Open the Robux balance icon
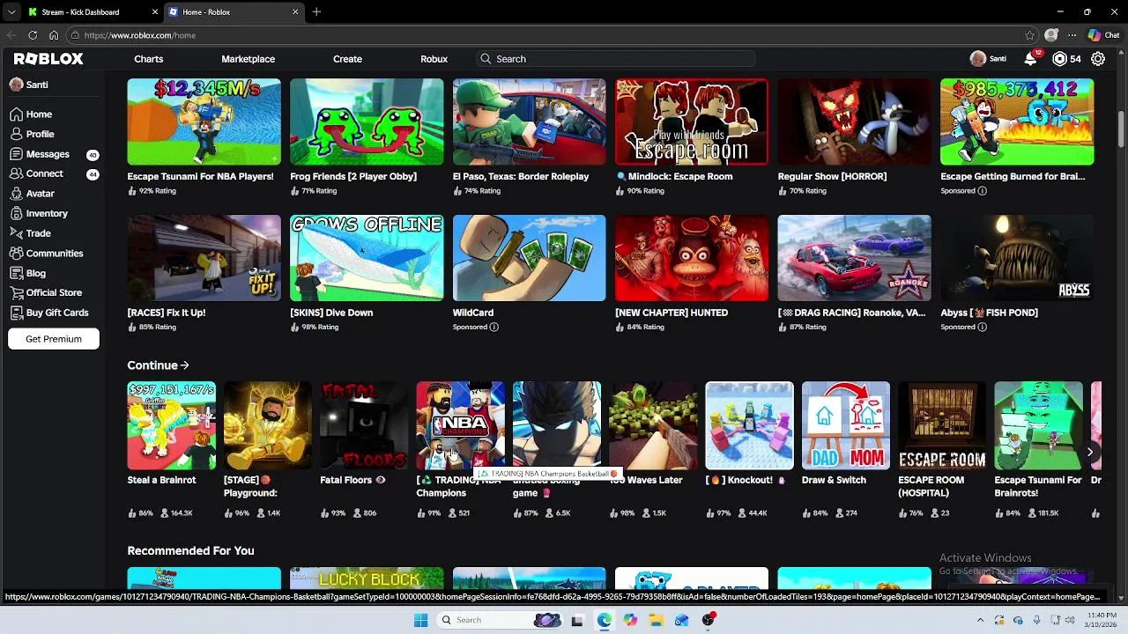The width and height of the screenshot is (1128, 634). (x=1059, y=59)
